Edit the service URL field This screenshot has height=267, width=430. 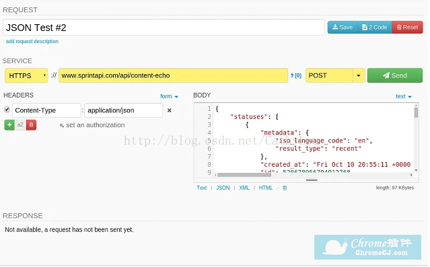(x=173, y=75)
